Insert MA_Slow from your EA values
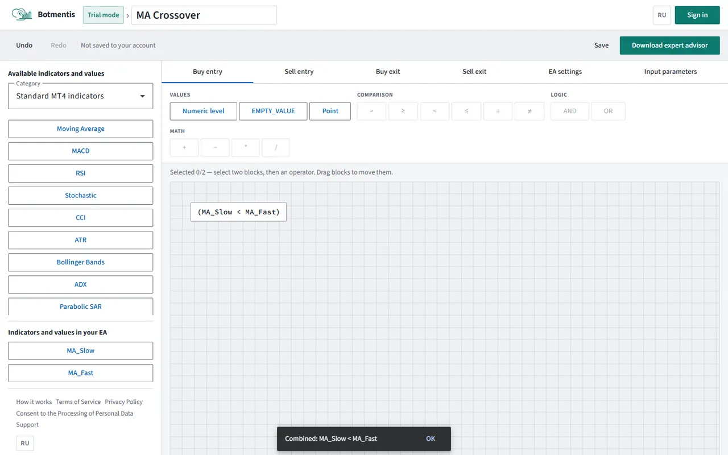This screenshot has width=728, height=455. pyautogui.click(x=81, y=351)
